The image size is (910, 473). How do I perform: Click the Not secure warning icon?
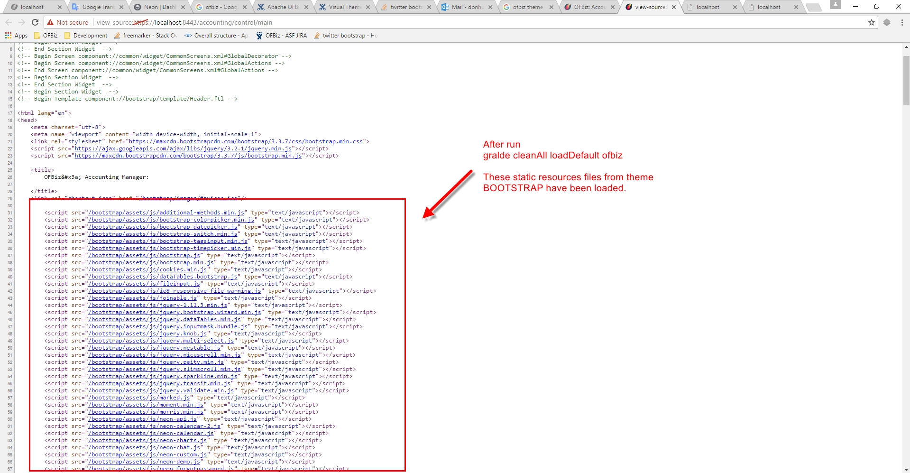pyautogui.click(x=50, y=22)
